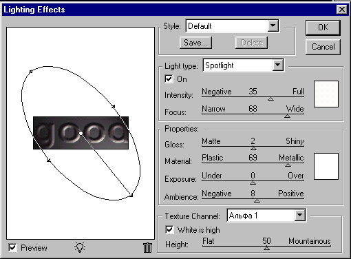Toggle White is high checkbox
Screen dimensions: 351x259
coord(169,229)
